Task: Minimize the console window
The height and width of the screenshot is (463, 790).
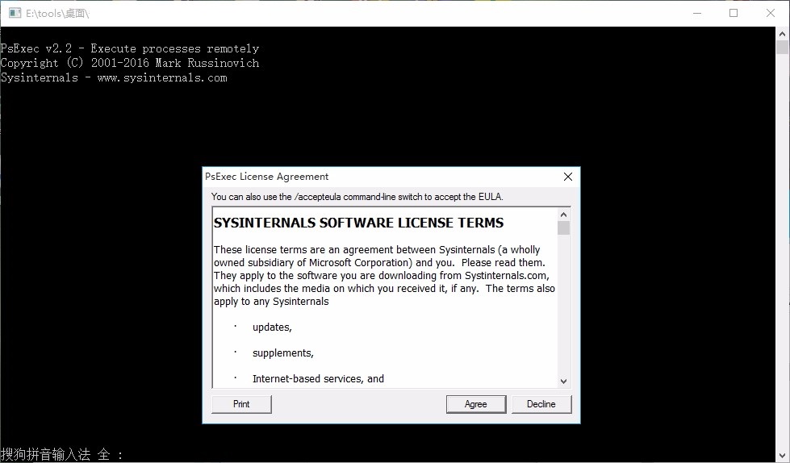Action: [x=697, y=13]
